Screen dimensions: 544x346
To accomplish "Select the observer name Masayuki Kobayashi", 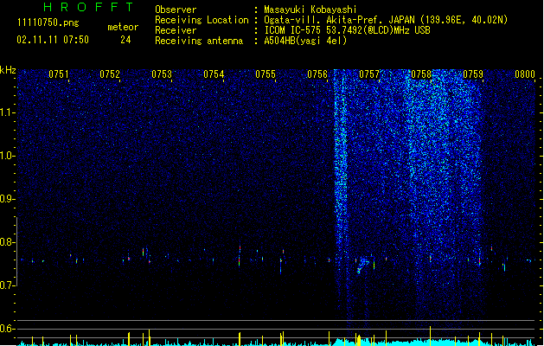I will [x=310, y=10].
